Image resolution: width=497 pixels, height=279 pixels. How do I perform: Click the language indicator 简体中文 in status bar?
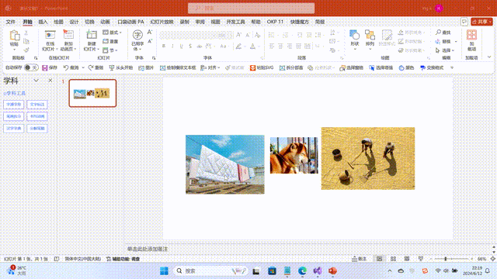83,259
